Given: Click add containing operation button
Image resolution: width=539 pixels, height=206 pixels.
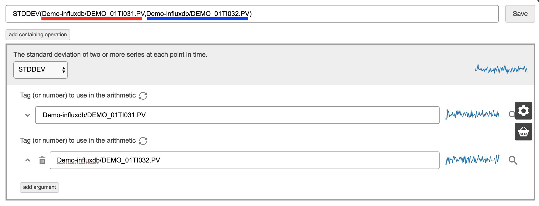Looking at the screenshot, I should 38,35.
